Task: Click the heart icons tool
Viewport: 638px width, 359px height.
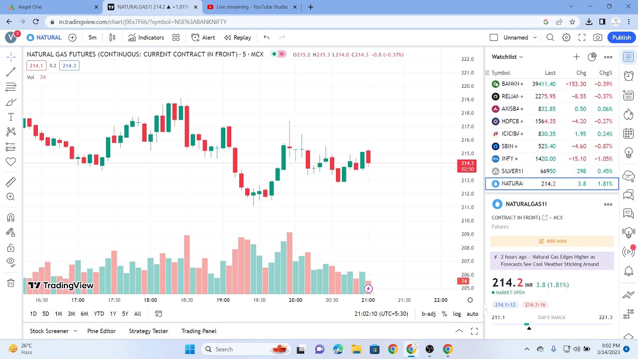Action: coord(10,162)
